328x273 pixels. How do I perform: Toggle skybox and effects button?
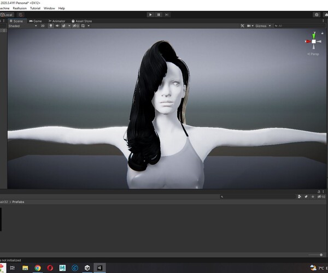[64, 26]
